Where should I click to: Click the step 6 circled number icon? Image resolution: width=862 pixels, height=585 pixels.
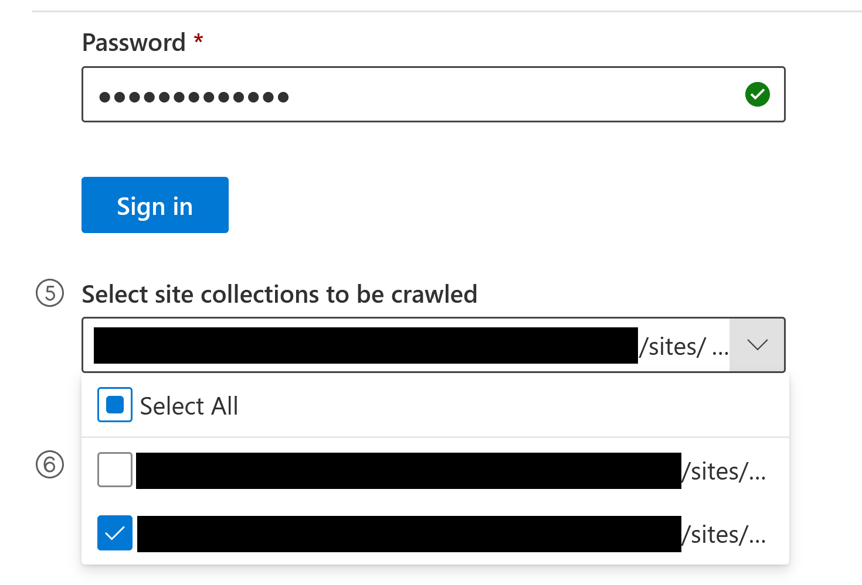tap(50, 464)
